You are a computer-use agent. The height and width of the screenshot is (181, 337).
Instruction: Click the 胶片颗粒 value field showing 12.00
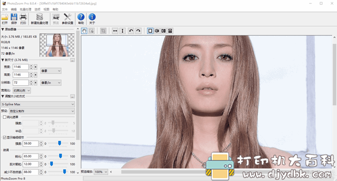click(30, 164)
